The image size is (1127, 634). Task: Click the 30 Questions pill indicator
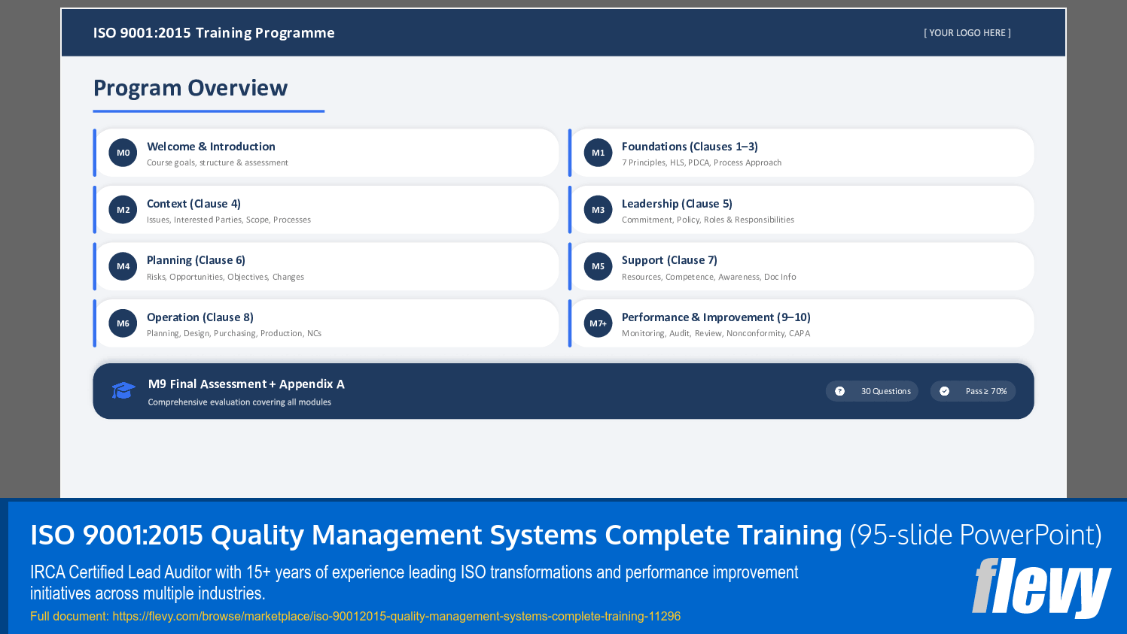(x=872, y=390)
